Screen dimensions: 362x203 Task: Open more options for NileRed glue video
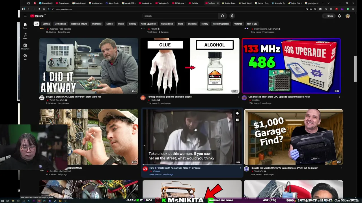238,97
